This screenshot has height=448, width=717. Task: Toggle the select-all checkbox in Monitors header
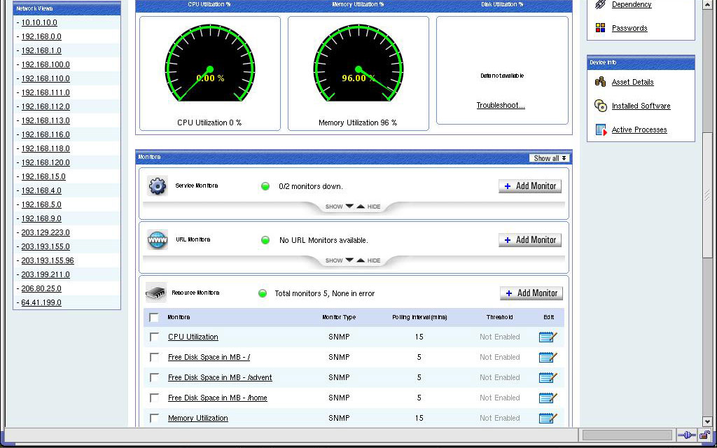coord(155,318)
